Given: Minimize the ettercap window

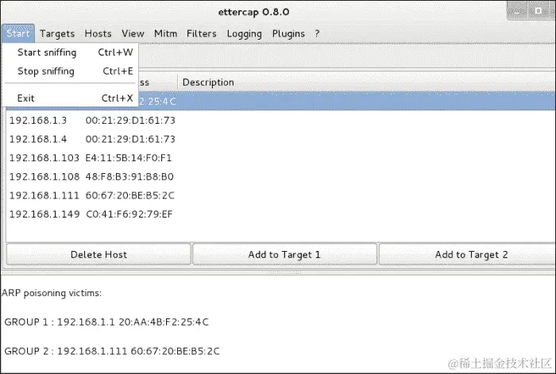Looking at the screenshot, I should [x=517, y=11].
